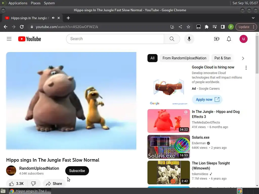Image resolution: width=259 pixels, height=194 pixels.
Task: Open the Applications menu
Action: (18, 3)
